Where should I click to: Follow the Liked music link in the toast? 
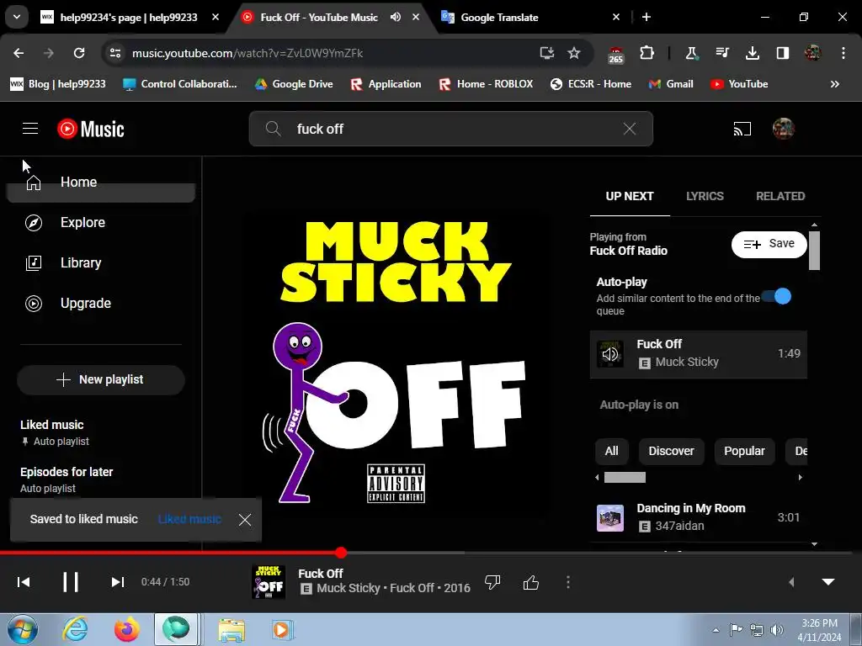point(189,519)
